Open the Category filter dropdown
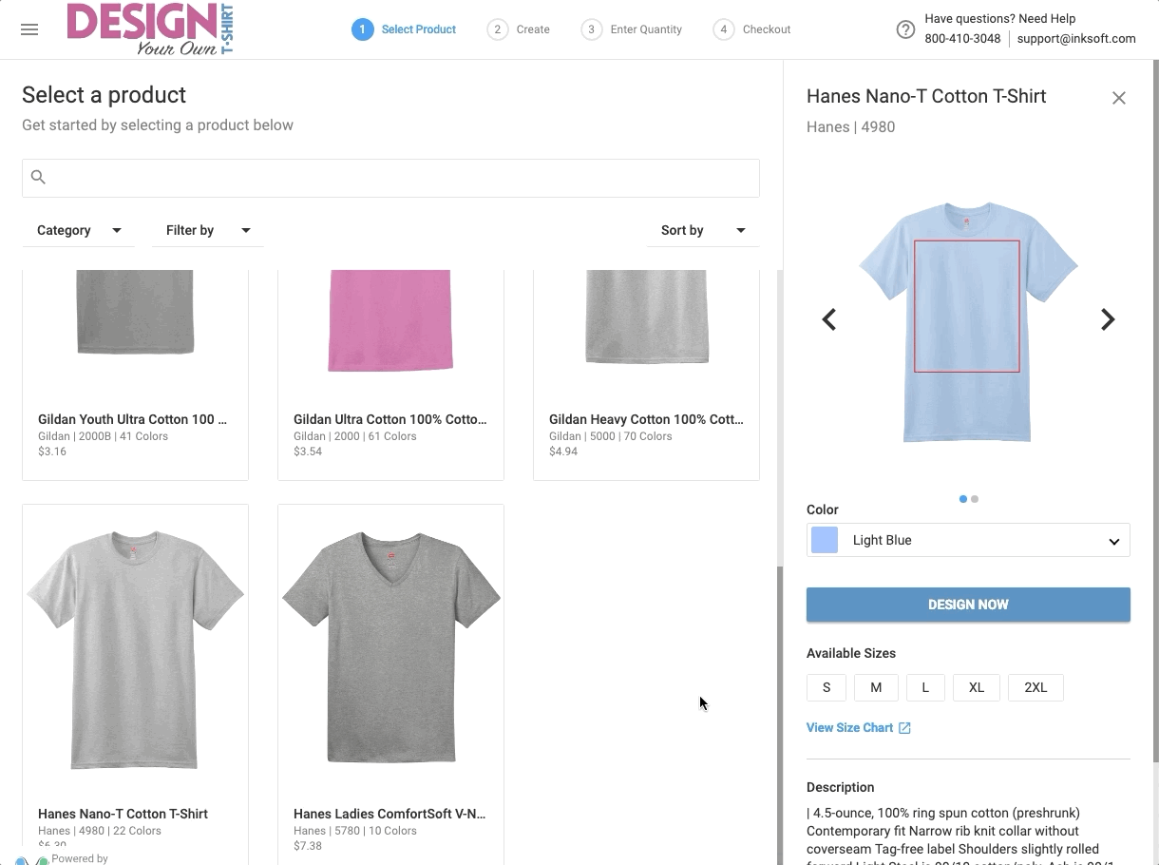Image resolution: width=1159 pixels, height=865 pixels. [x=78, y=230]
